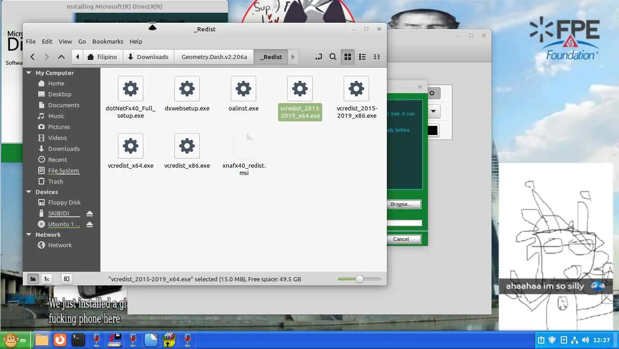Go up to the parent folder
Image resolution: width=619 pixels, height=349 pixels.
pyautogui.click(x=61, y=57)
